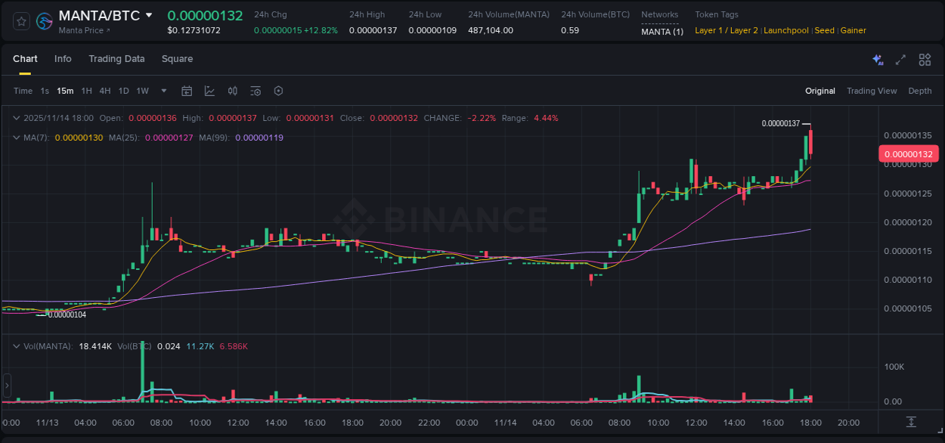Switch to the Trading Data tab
945x443 pixels.
pyautogui.click(x=116, y=59)
